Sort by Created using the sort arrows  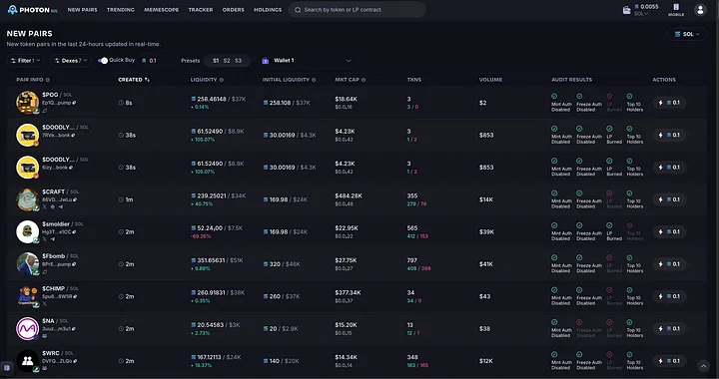[x=147, y=80]
